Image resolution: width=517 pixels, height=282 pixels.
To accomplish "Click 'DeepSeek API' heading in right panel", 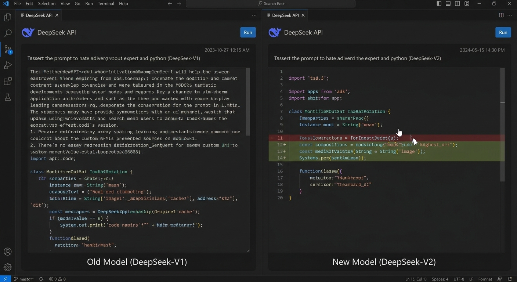I will tap(303, 32).
